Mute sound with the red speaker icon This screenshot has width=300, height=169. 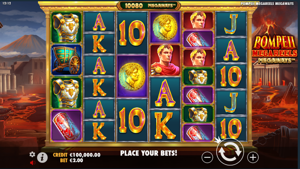pos(33,163)
